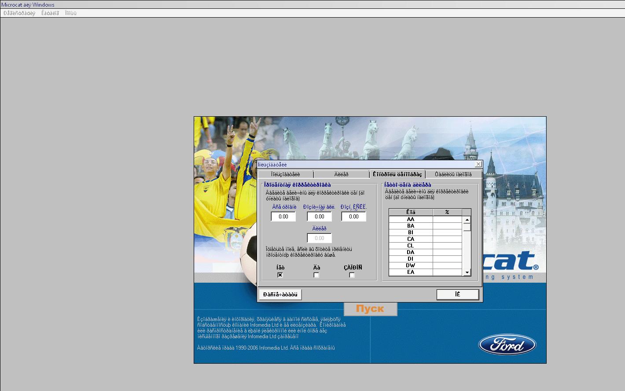Click the Ford oval logo
625x391 pixels.
click(507, 344)
